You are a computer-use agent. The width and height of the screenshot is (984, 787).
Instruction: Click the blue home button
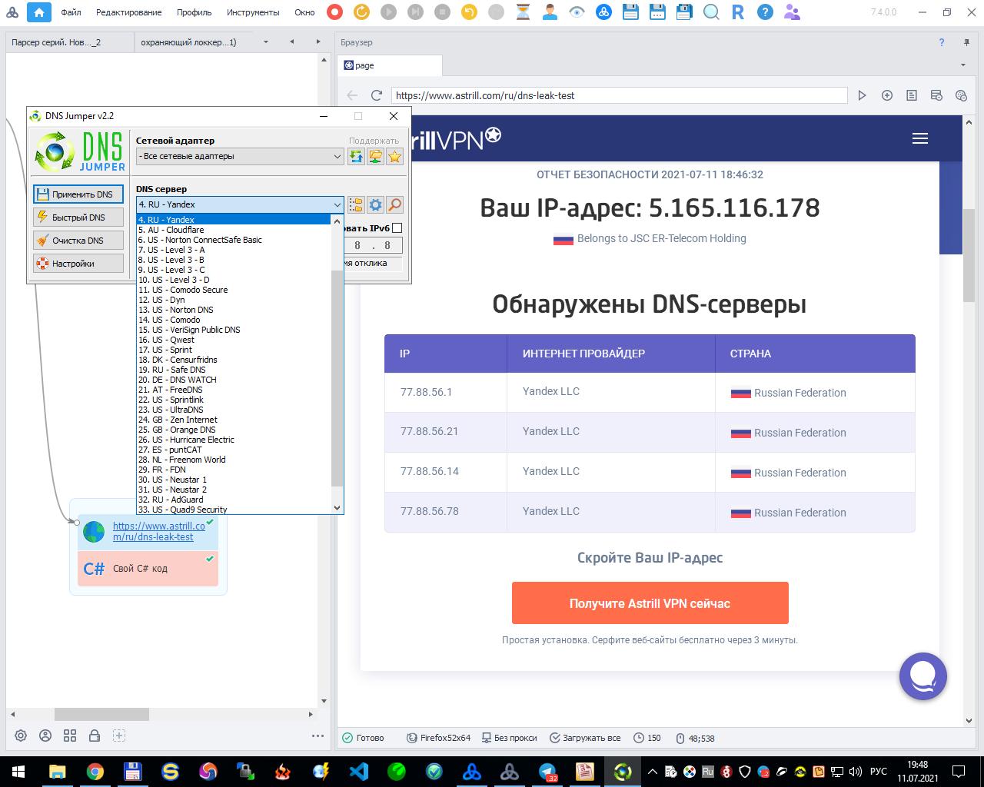[39, 12]
